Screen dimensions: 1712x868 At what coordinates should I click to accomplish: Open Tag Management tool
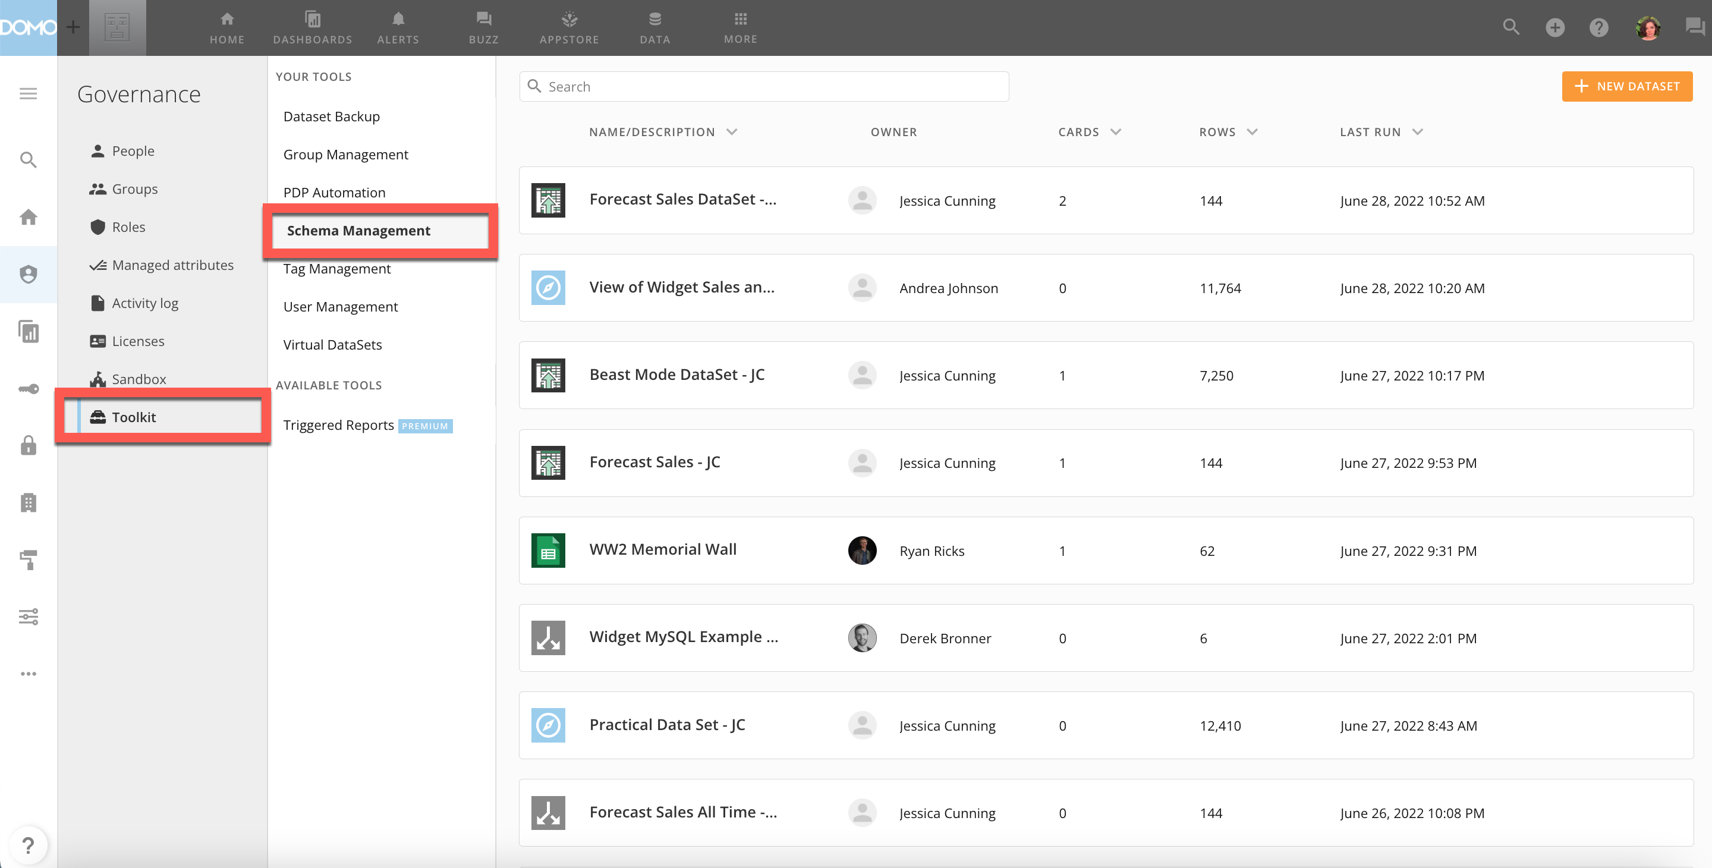point(337,269)
